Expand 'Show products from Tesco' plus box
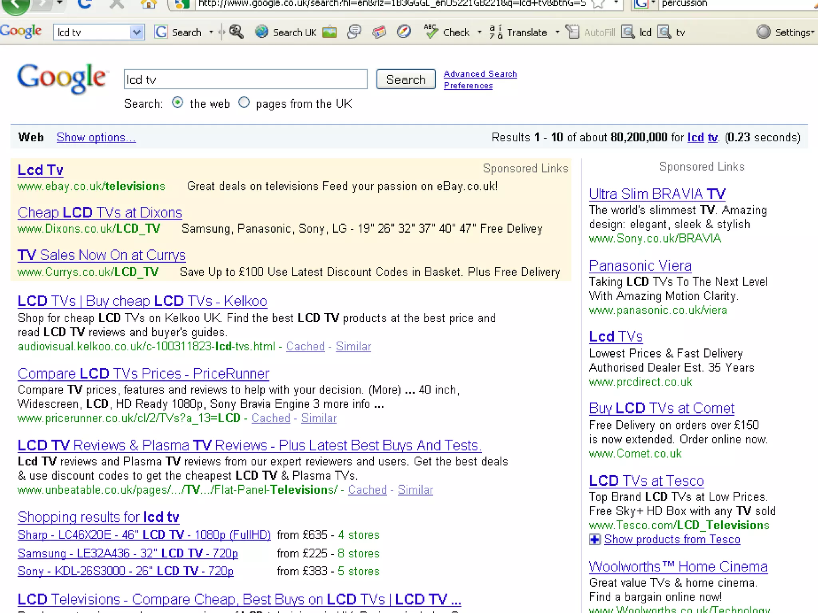Image resolution: width=818 pixels, height=613 pixels. (x=595, y=540)
